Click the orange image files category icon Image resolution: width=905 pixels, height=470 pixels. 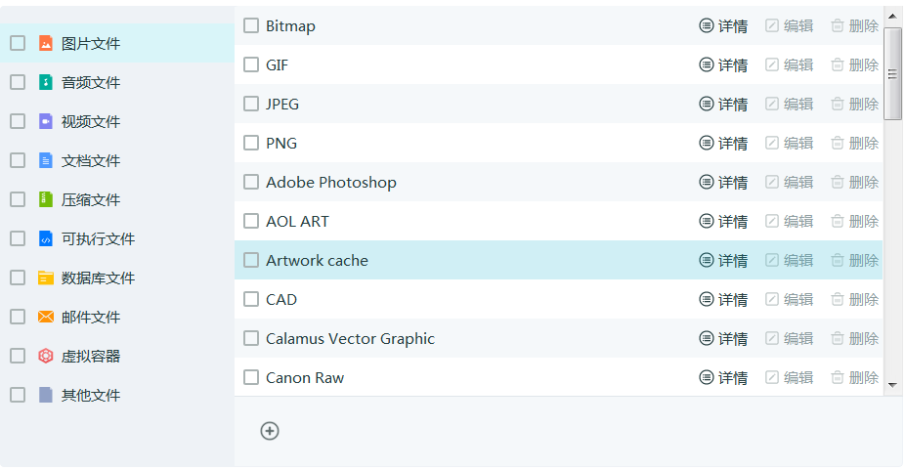(46, 43)
